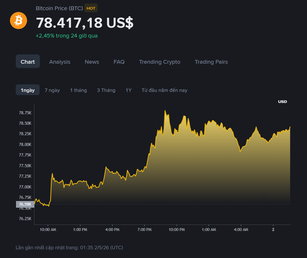307x258 pixels.
Task: Select the 1Y chart range
Action: [128, 90]
